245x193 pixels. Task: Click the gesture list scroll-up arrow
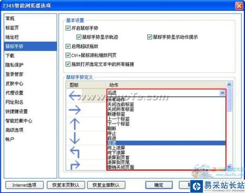229,85
